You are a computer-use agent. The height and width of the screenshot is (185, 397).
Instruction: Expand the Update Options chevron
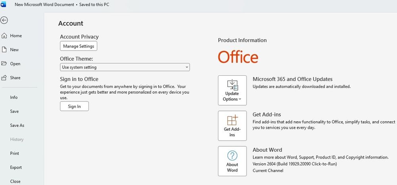pyautogui.click(x=240, y=99)
